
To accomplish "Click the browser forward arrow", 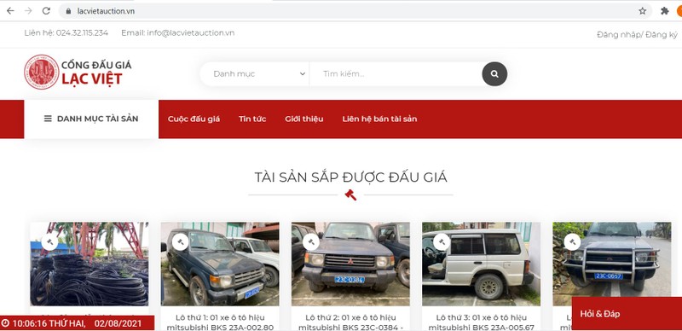I will tap(28, 11).
